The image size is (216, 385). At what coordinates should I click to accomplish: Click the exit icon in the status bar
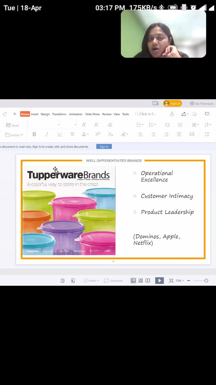(73, 281)
